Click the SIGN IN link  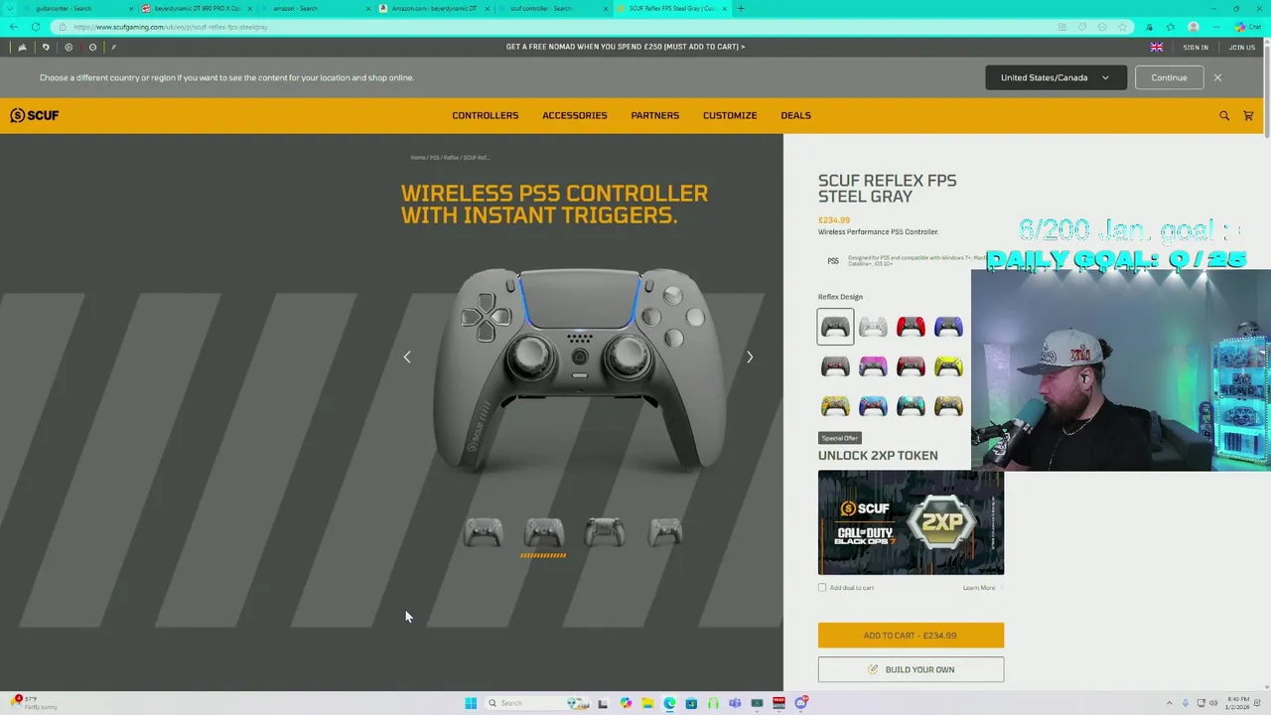[1196, 47]
